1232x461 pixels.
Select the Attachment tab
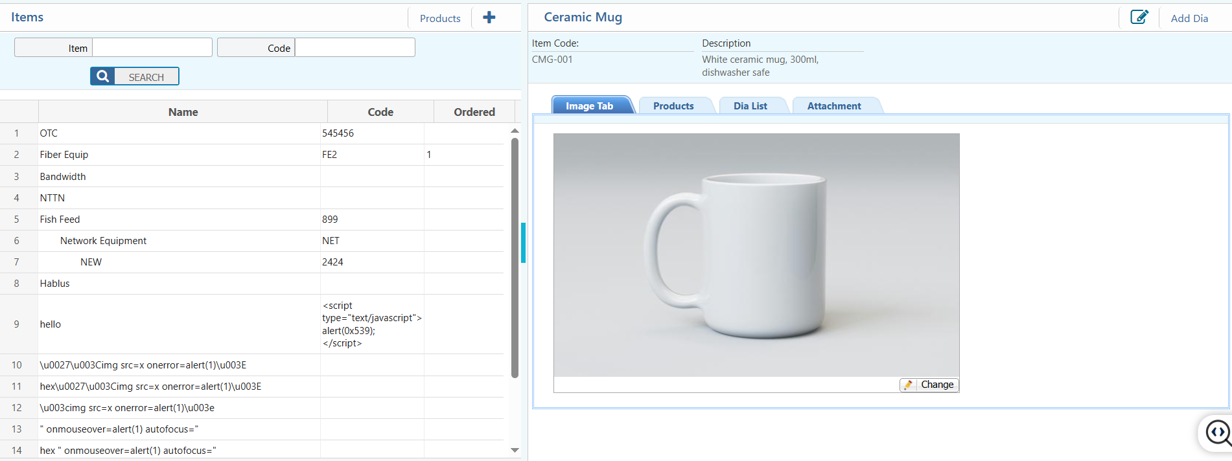(x=833, y=106)
